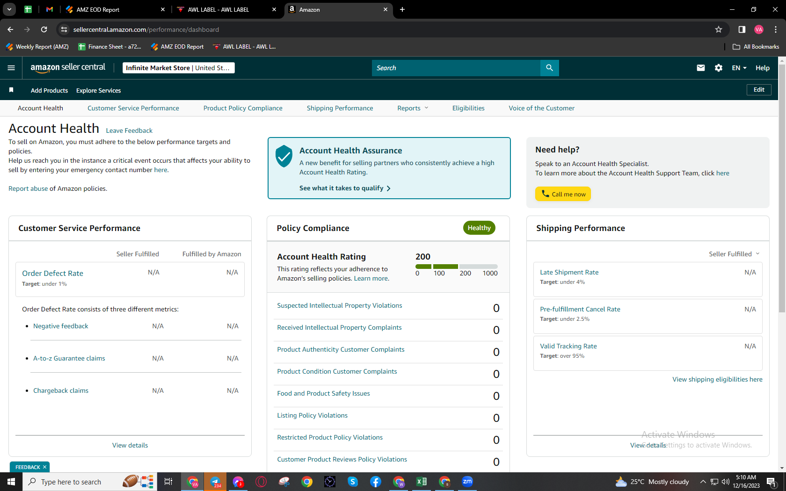The height and width of the screenshot is (491, 786).
Task: Click the Account Health Assurance shield icon
Action: click(x=284, y=156)
